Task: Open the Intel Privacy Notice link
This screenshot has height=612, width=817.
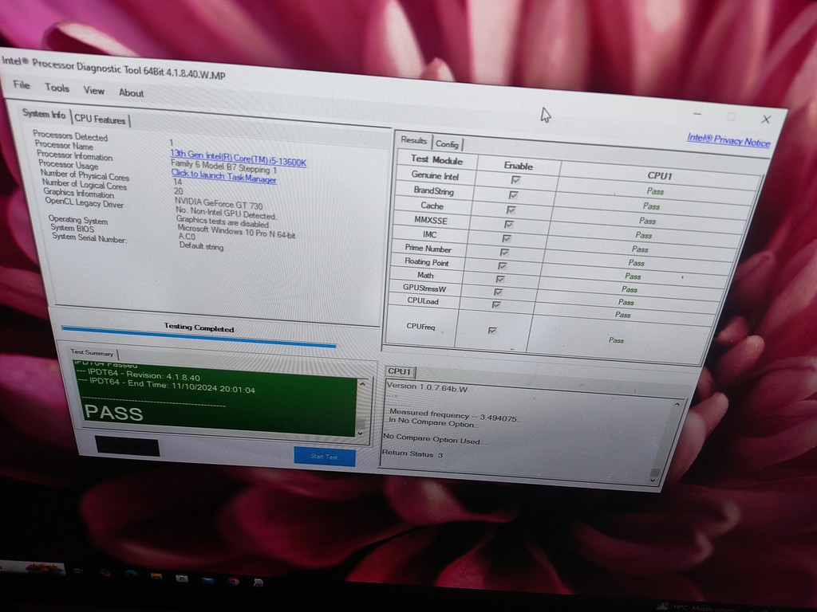Action: click(x=728, y=139)
